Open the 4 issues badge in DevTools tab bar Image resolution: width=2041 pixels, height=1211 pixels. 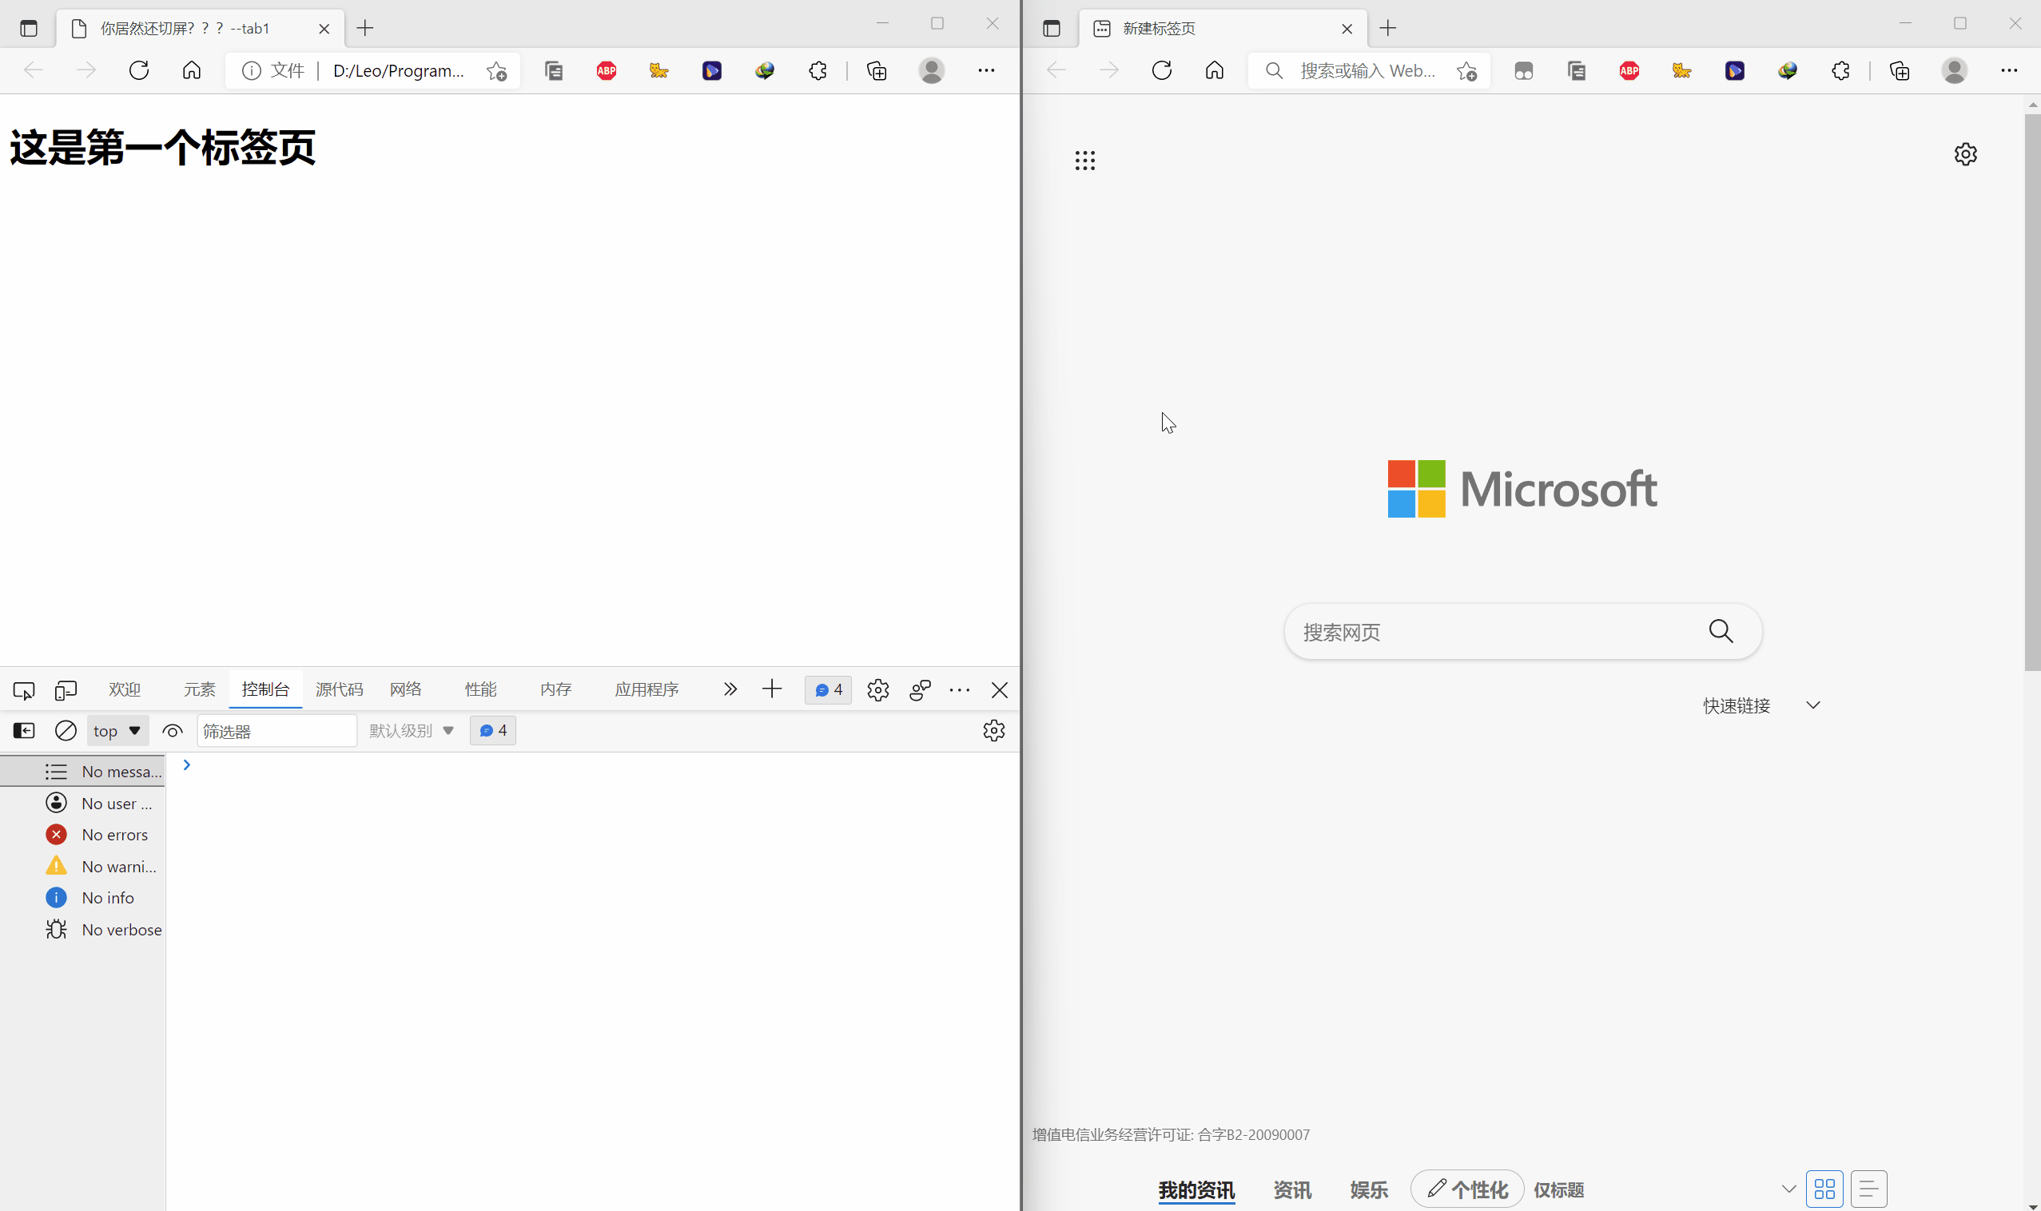829,690
